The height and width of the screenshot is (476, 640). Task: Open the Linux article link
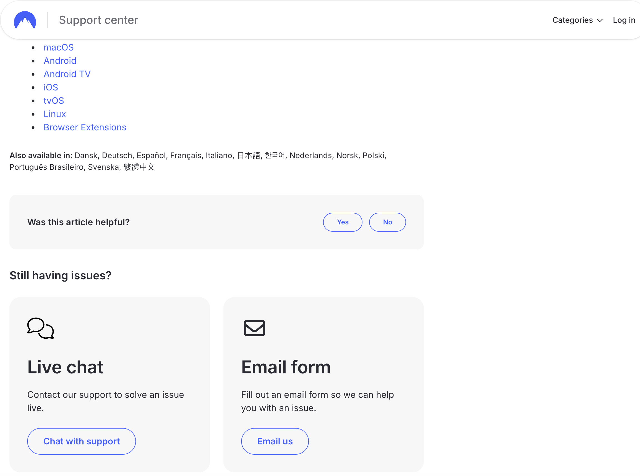pos(54,114)
